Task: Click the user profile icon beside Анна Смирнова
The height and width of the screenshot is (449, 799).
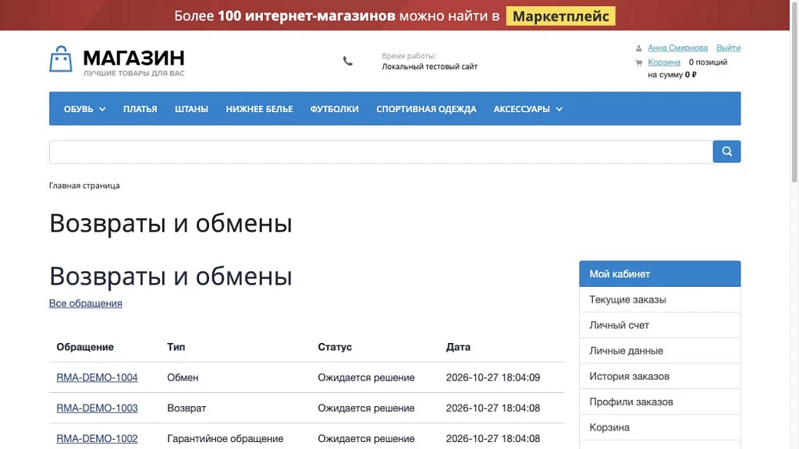Action: coord(638,48)
